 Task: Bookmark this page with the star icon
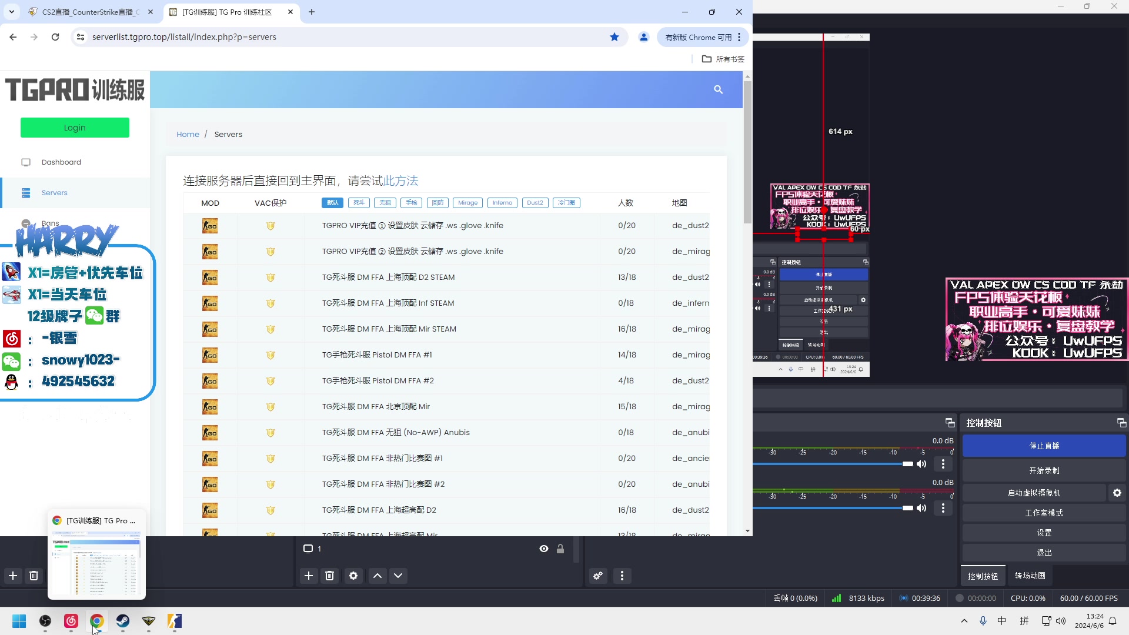point(614,37)
